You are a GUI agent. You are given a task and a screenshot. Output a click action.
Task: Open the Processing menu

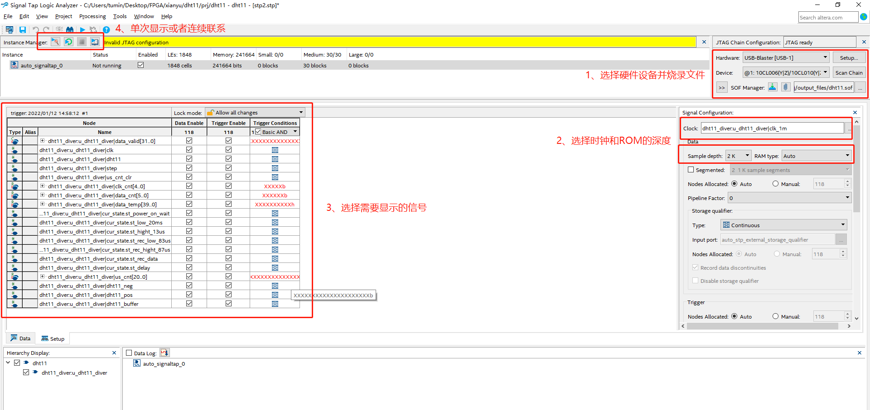click(92, 16)
